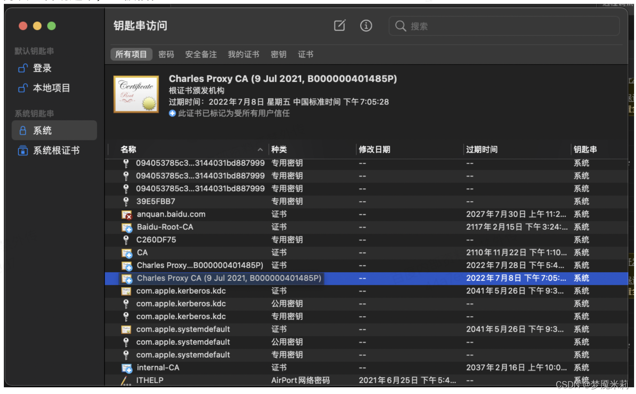Click the highlighted 2022年7月8日 下午7:05 expiry cell
The height and width of the screenshot is (394, 636).
(516, 278)
